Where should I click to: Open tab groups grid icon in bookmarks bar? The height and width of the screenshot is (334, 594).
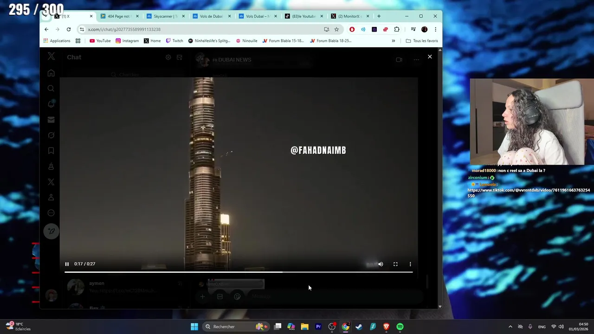78,41
